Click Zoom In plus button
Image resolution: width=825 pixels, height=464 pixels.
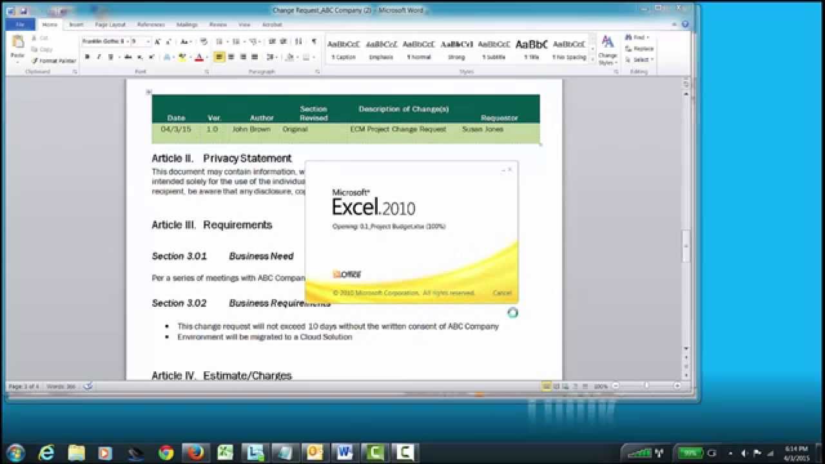[677, 386]
